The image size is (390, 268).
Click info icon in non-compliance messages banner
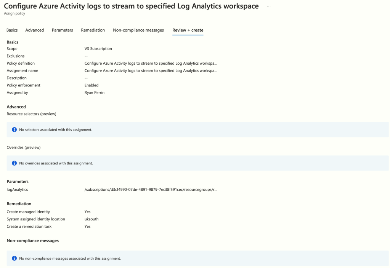coord(14,258)
